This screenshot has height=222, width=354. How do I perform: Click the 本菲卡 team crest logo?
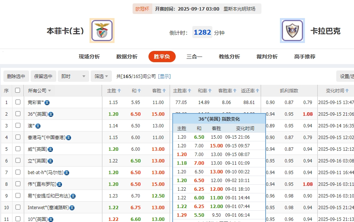(102, 31)
